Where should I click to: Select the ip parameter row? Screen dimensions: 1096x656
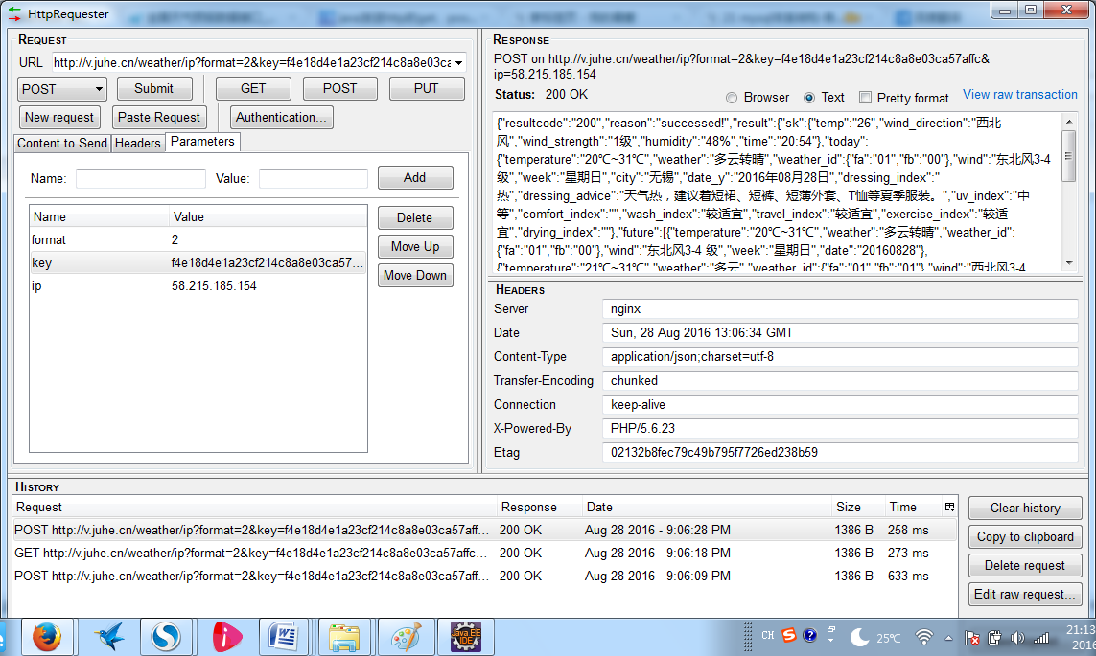click(x=198, y=285)
